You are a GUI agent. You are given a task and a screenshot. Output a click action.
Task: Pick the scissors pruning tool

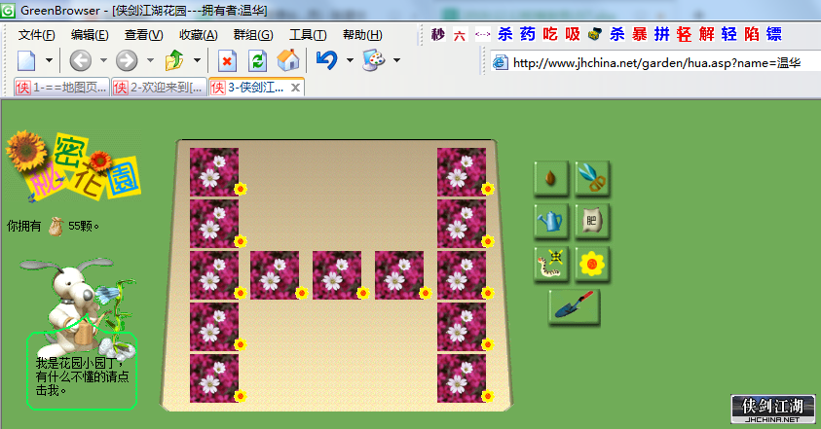click(x=592, y=178)
